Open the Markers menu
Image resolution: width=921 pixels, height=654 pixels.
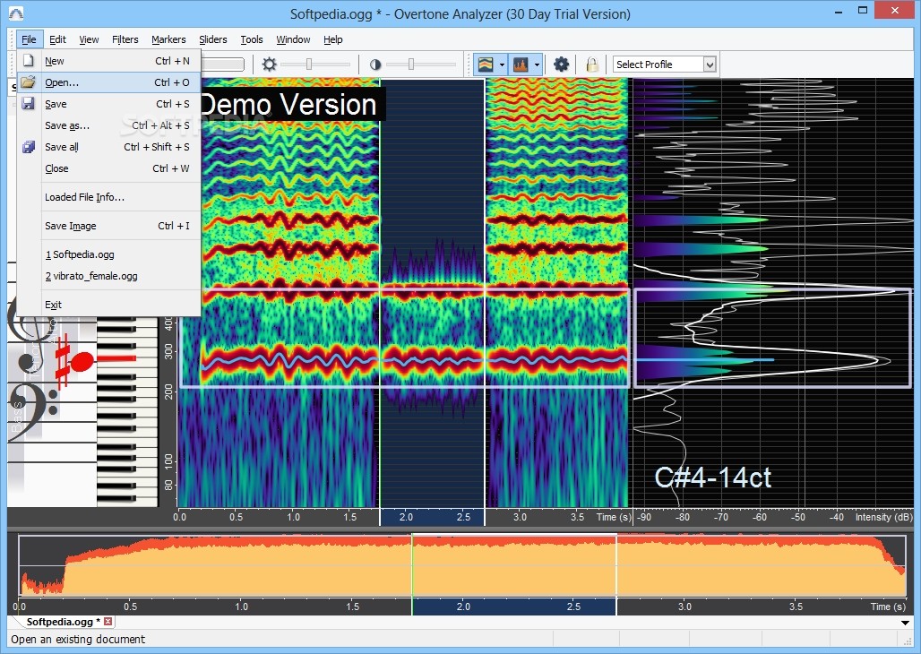[x=168, y=39]
